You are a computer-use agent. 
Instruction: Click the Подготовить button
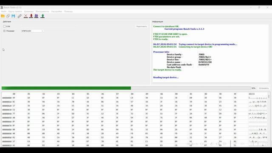[142, 26]
